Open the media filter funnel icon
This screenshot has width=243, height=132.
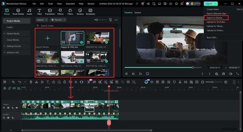click(110, 20)
